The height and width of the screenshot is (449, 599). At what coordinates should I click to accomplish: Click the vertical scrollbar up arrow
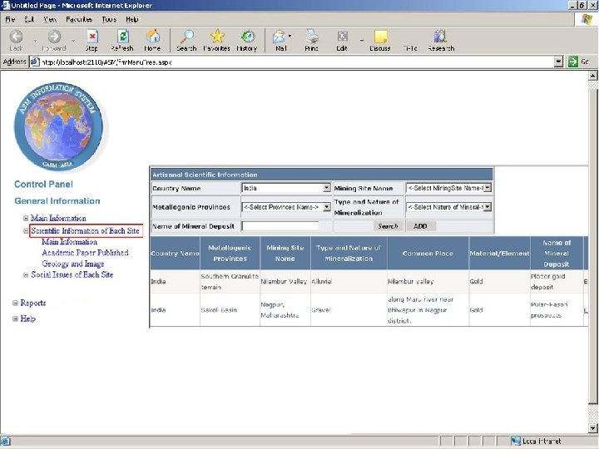click(593, 76)
